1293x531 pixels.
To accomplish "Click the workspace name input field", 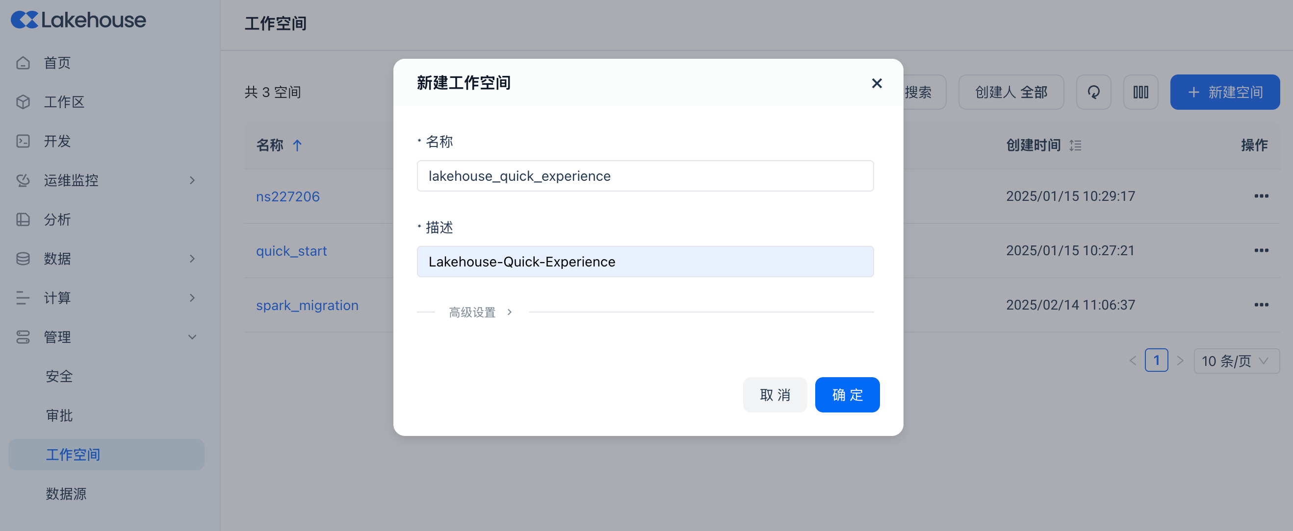I will point(645,176).
